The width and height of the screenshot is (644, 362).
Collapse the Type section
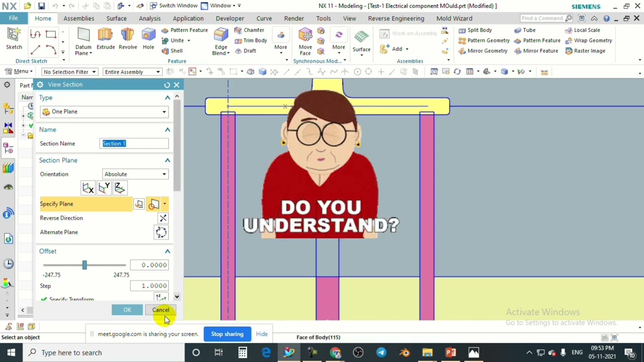click(168, 98)
